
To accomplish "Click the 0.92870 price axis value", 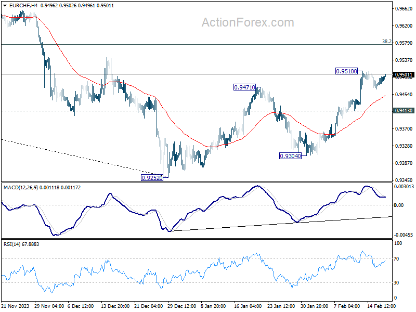I will (404, 163).
